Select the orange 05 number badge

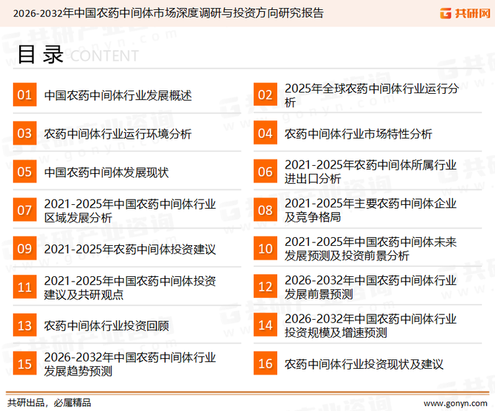(24, 172)
